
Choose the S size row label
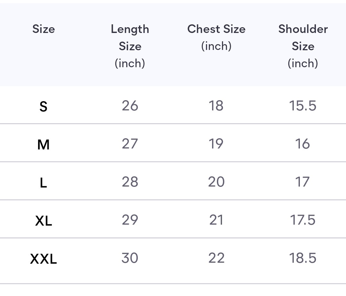pos(43,107)
